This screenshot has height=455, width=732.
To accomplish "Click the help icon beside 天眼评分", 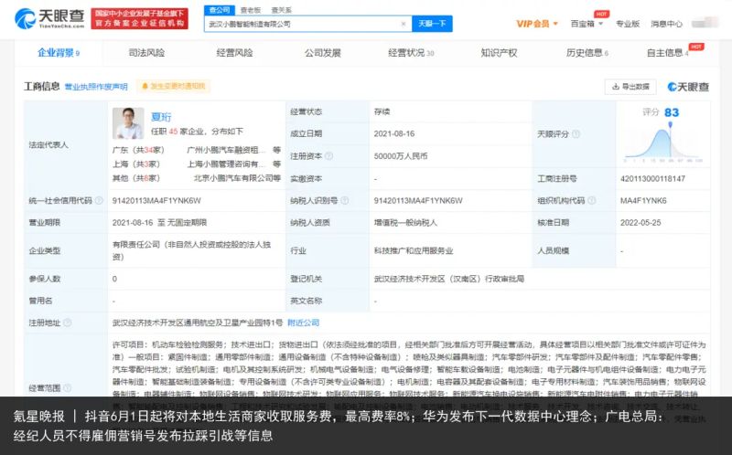I will (x=576, y=133).
